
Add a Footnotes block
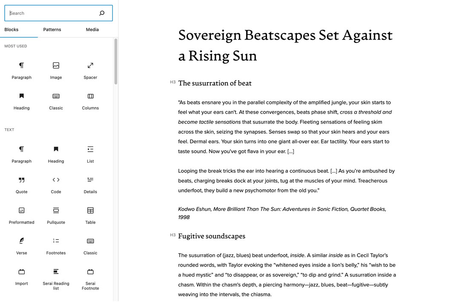(56, 246)
